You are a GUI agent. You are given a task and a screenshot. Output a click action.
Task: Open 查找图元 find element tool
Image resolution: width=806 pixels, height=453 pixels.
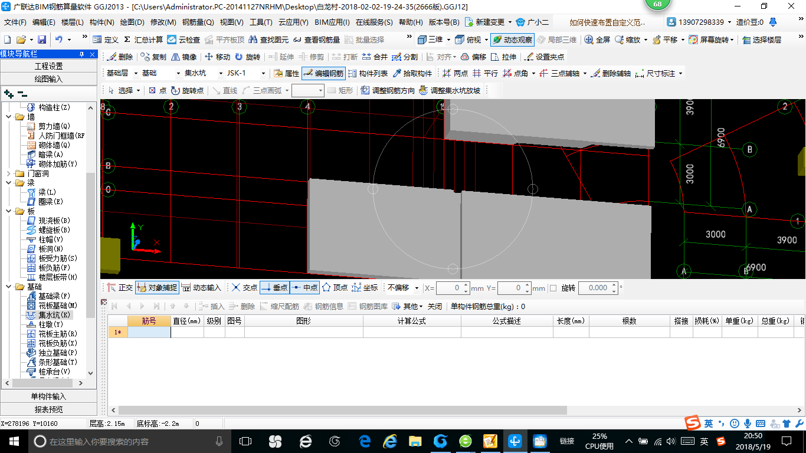(268, 40)
